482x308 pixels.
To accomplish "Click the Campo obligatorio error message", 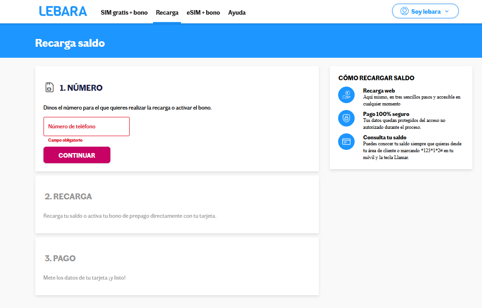I will tap(65, 140).
